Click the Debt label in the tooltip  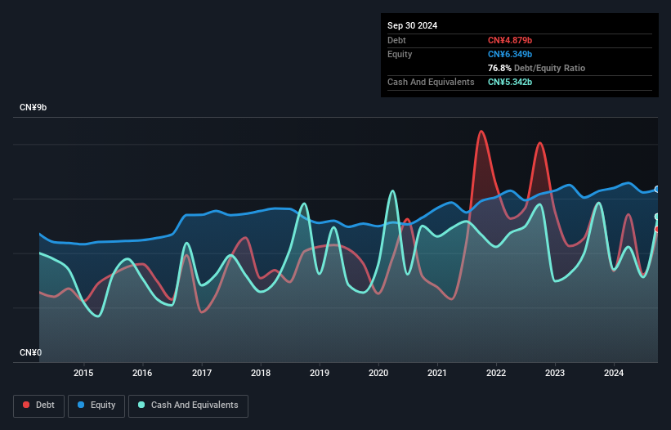pyautogui.click(x=396, y=40)
